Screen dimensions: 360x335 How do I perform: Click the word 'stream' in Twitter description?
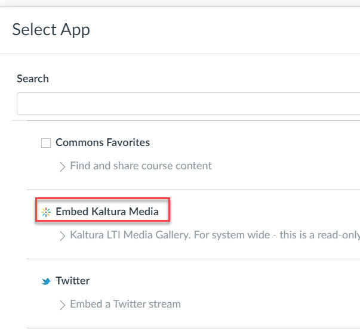(x=165, y=304)
